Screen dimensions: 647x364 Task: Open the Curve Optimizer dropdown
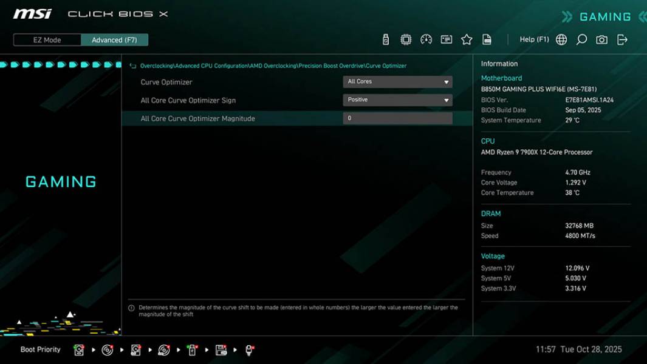click(x=397, y=81)
